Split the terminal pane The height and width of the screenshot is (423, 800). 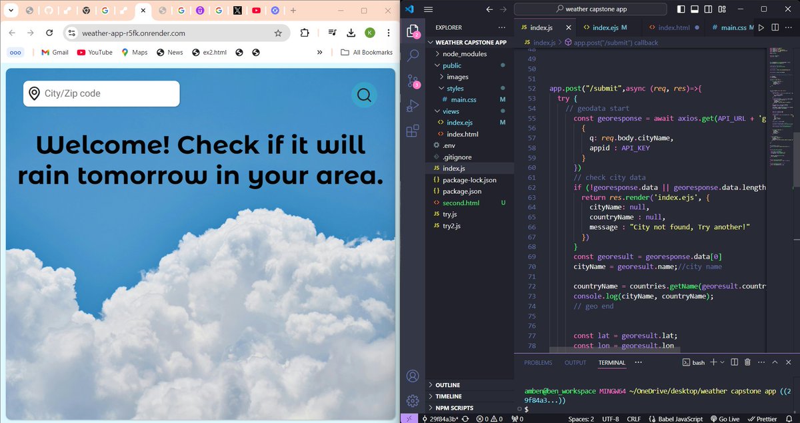(x=734, y=362)
